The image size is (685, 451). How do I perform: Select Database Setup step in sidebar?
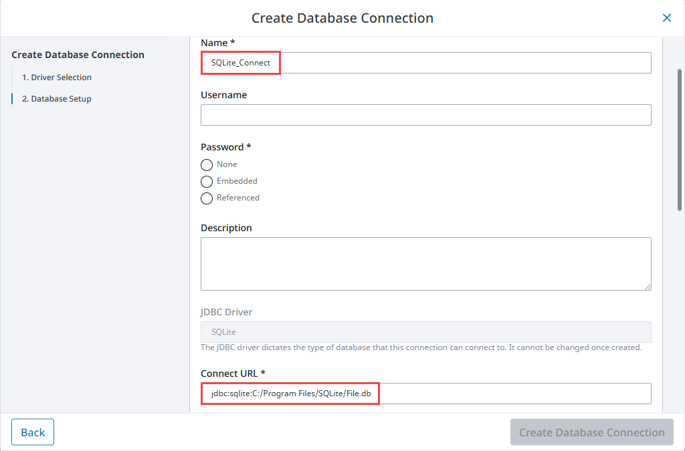61,99
